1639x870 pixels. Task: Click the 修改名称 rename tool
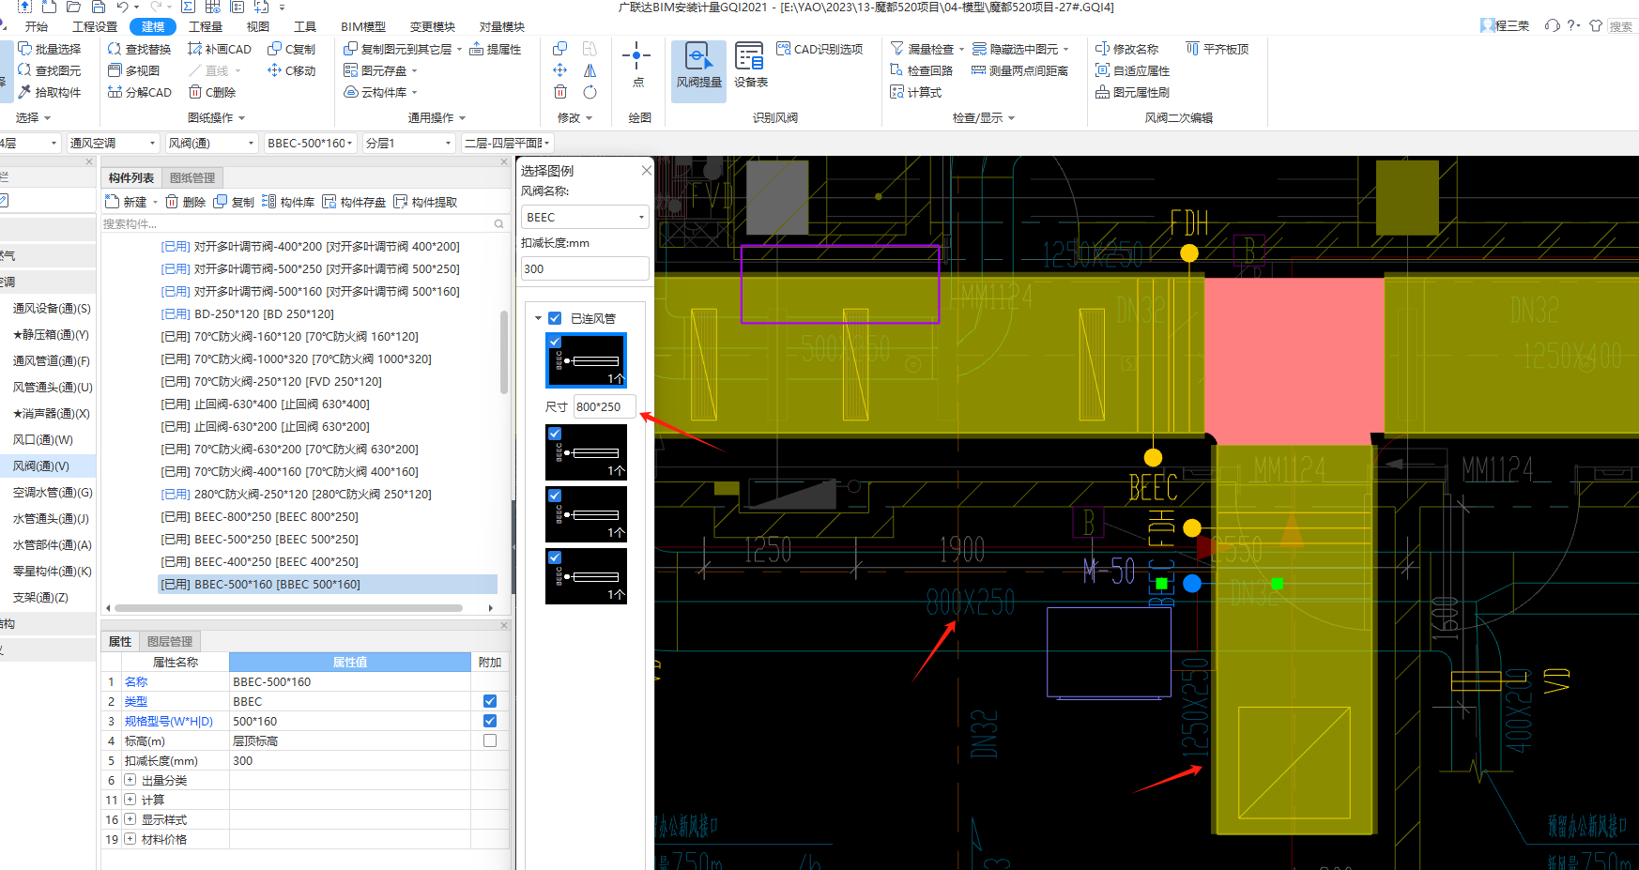[x=1126, y=49]
